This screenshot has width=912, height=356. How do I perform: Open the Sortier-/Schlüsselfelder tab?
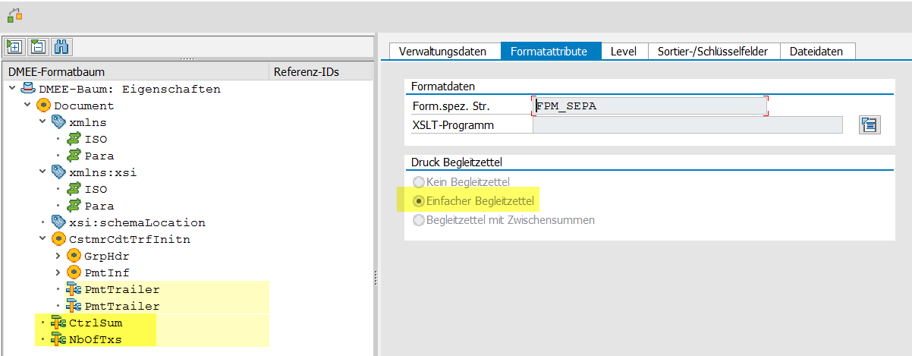tap(713, 52)
